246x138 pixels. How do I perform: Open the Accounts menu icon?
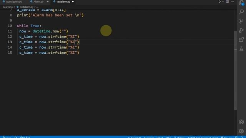[x=241, y=122]
